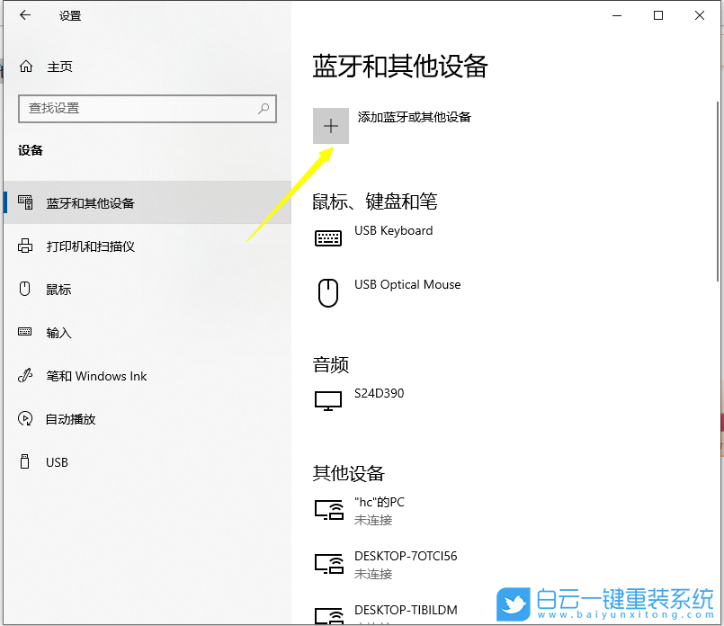724x626 pixels.
Task: Click the back arrow to return
Action: point(24,15)
